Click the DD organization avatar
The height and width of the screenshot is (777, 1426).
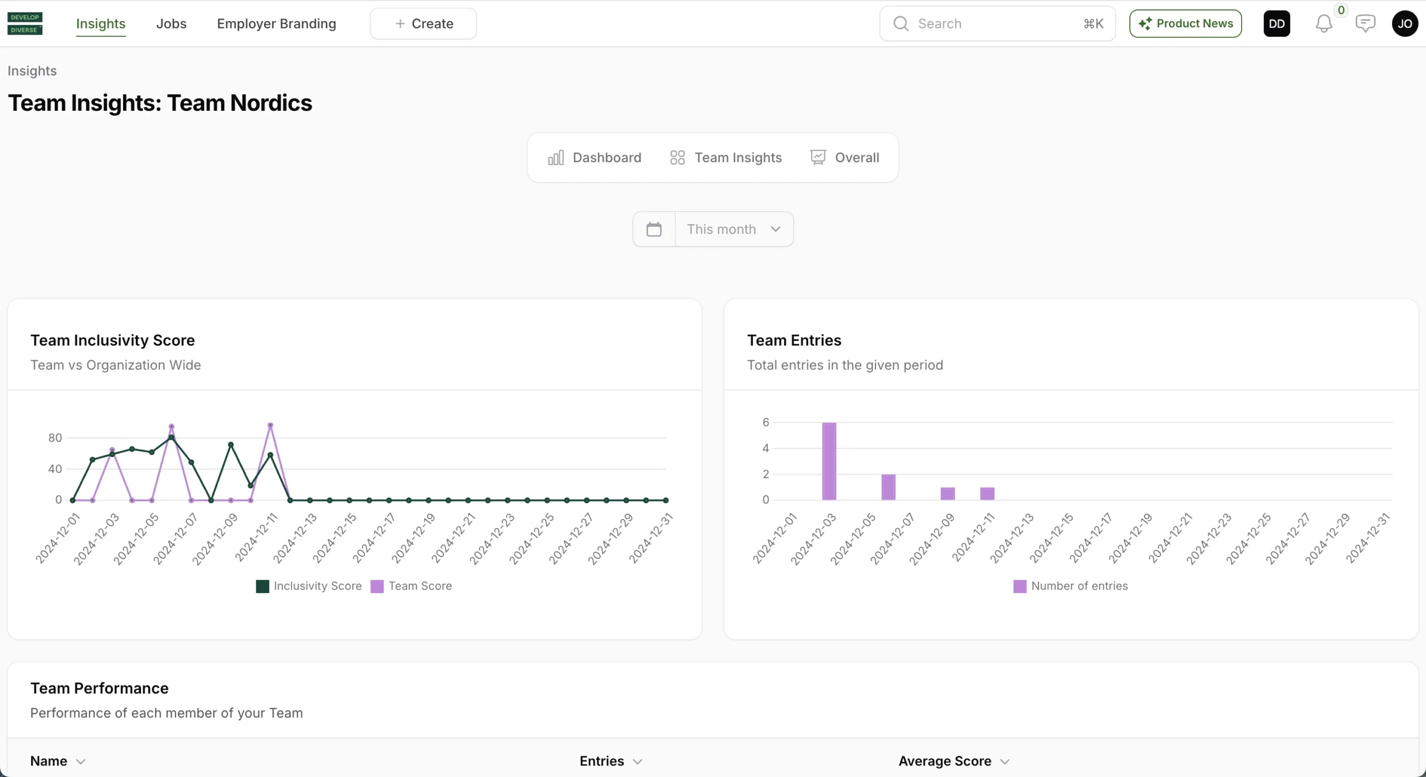[1277, 23]
